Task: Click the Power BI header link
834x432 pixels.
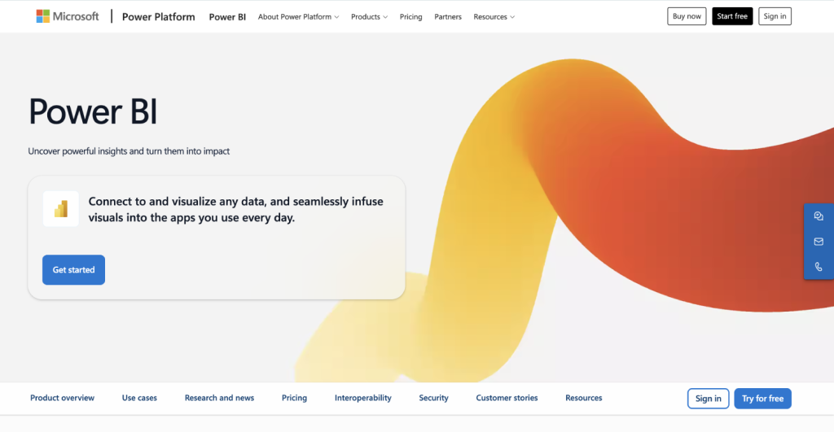Action: tap(227, 17)
